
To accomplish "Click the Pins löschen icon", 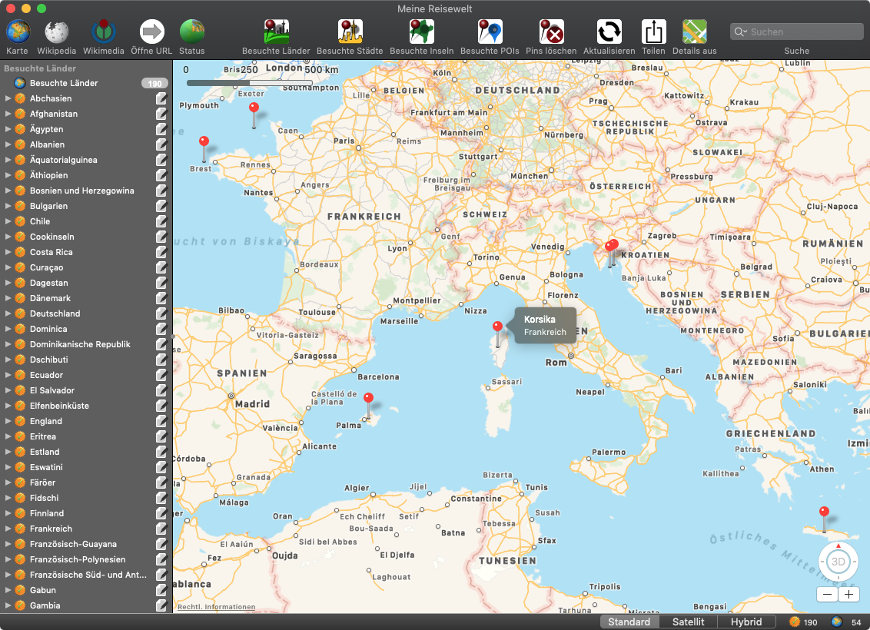I will point(551,32).
